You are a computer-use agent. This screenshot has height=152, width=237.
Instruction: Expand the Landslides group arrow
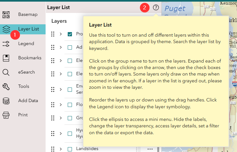[x=61, y=149]
